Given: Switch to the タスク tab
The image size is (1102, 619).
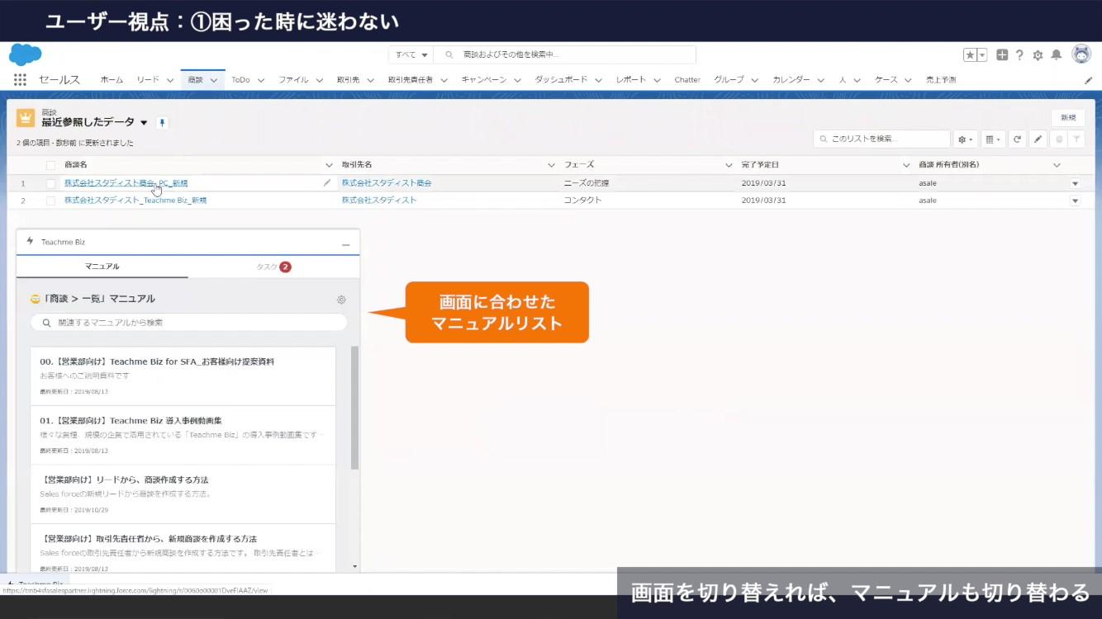Looking at the screenshot, I should coord(273,267).
